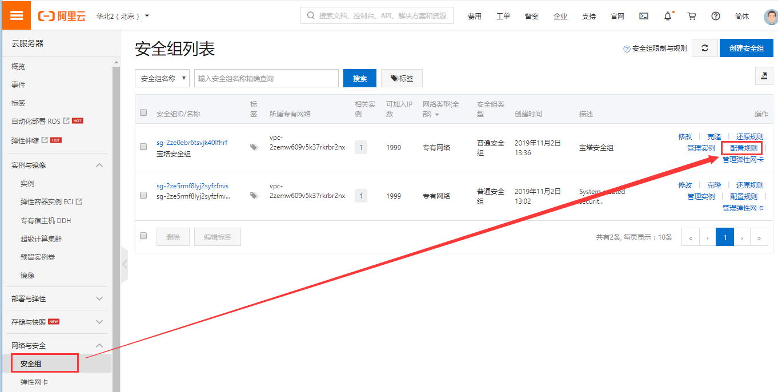Open the 费用 top menu
This screenshot has height=392, width=778.
coord(474,16)
